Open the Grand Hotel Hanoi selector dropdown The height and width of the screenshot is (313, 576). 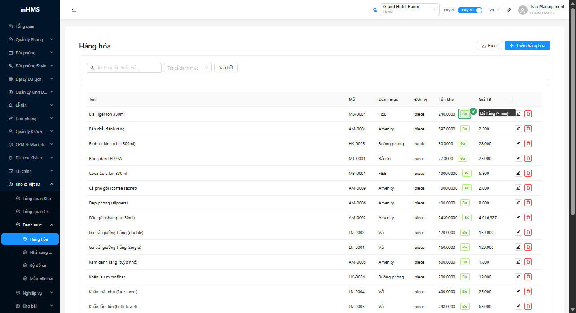[x=409, y=9]
